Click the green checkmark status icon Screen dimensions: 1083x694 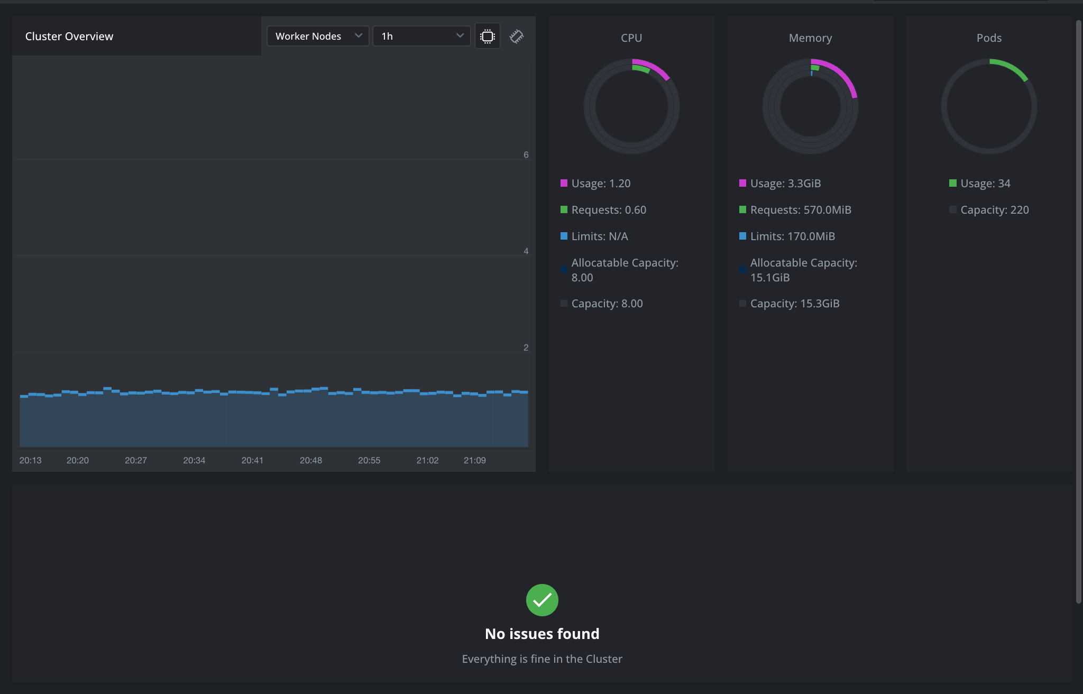[x=542, y=600]
